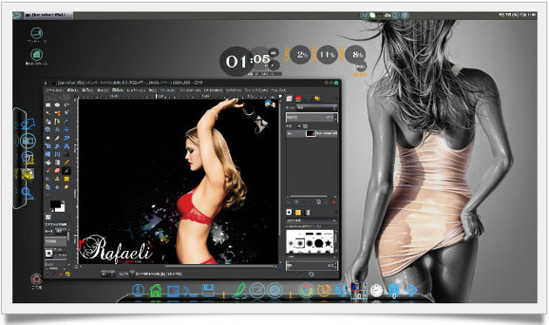Select the Scissors Select tool
The height and width of the screenshot is (325, 549).
[66, 112]
